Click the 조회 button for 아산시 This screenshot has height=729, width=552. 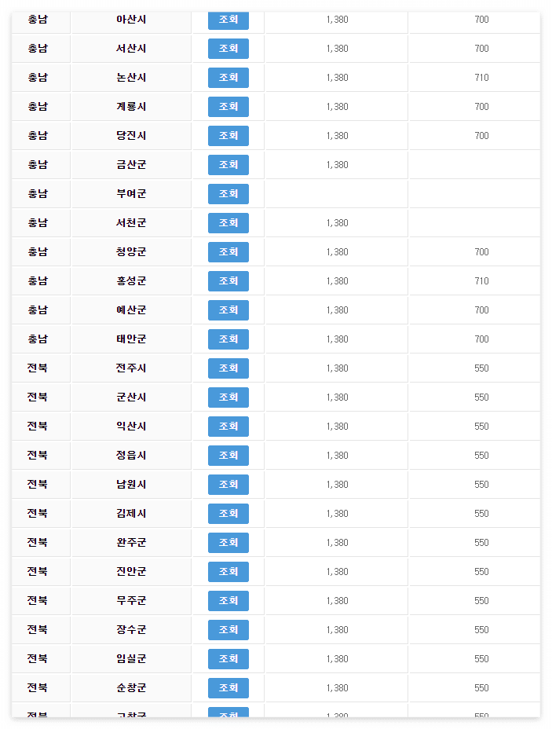[x=228, y=20]
